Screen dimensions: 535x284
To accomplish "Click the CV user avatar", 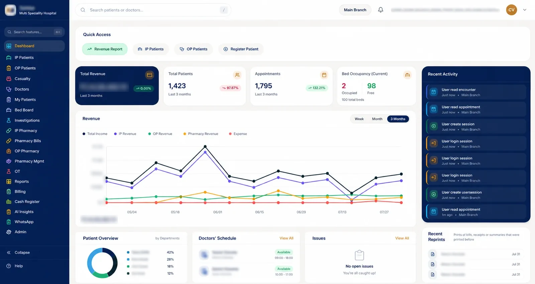I will (511, 10).
